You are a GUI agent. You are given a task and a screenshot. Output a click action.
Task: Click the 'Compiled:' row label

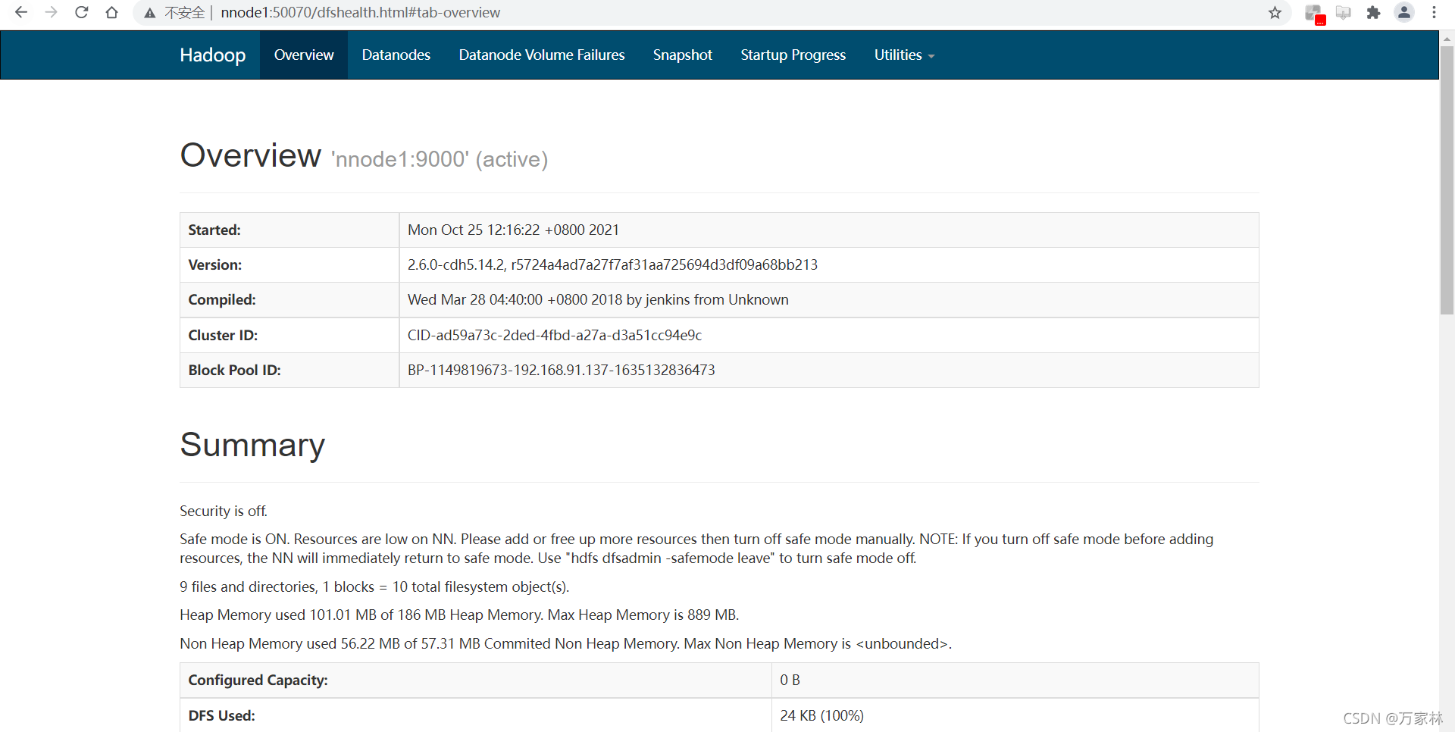coord(222,299)
